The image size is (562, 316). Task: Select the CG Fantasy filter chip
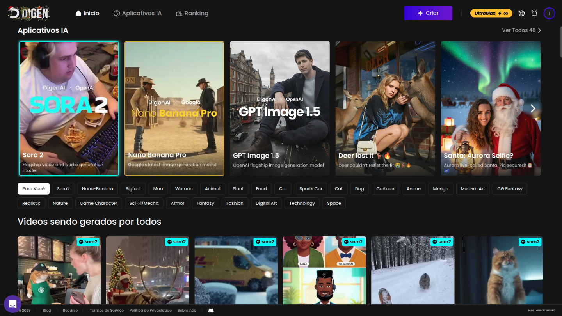point(510,189)
